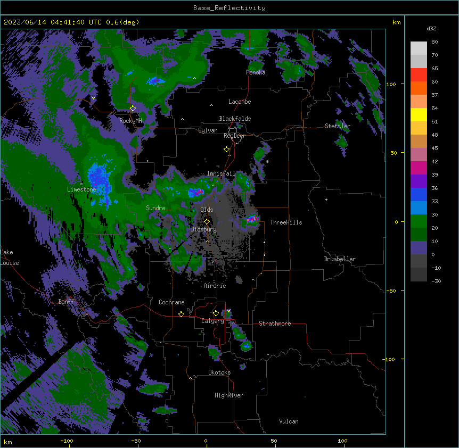Click the Airdrie city label
This screenshot has height=448, width=459.
click(215, 286)
